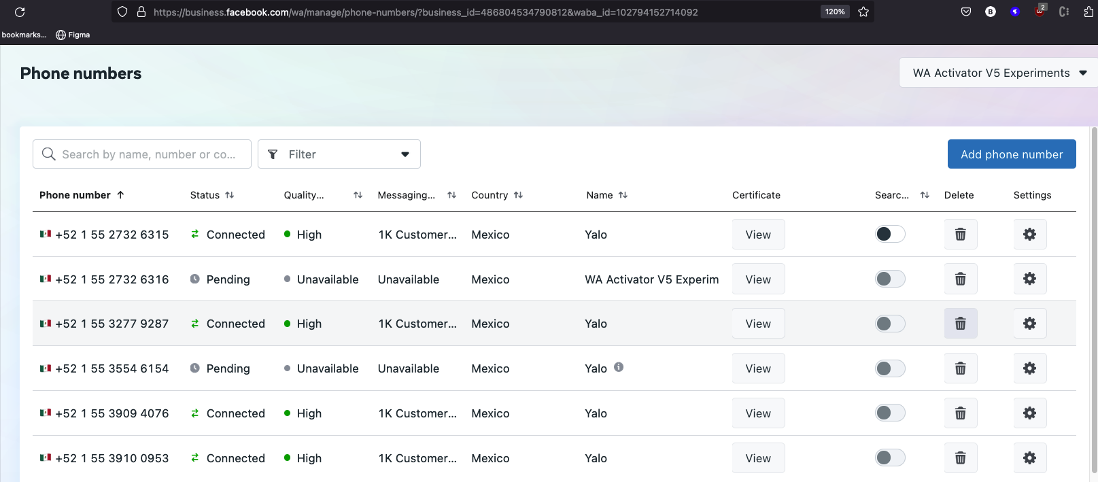View certificate for +52 1 55 3910 0953
This screenshot has height=482, width=1098.
tap(758, 458)
